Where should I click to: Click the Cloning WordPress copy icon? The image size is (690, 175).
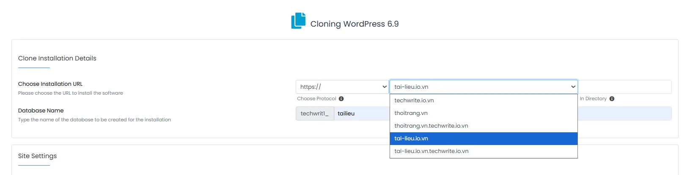coord(298,21)
